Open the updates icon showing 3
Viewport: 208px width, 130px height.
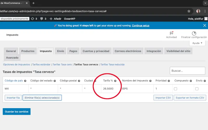tap(34, 19)
